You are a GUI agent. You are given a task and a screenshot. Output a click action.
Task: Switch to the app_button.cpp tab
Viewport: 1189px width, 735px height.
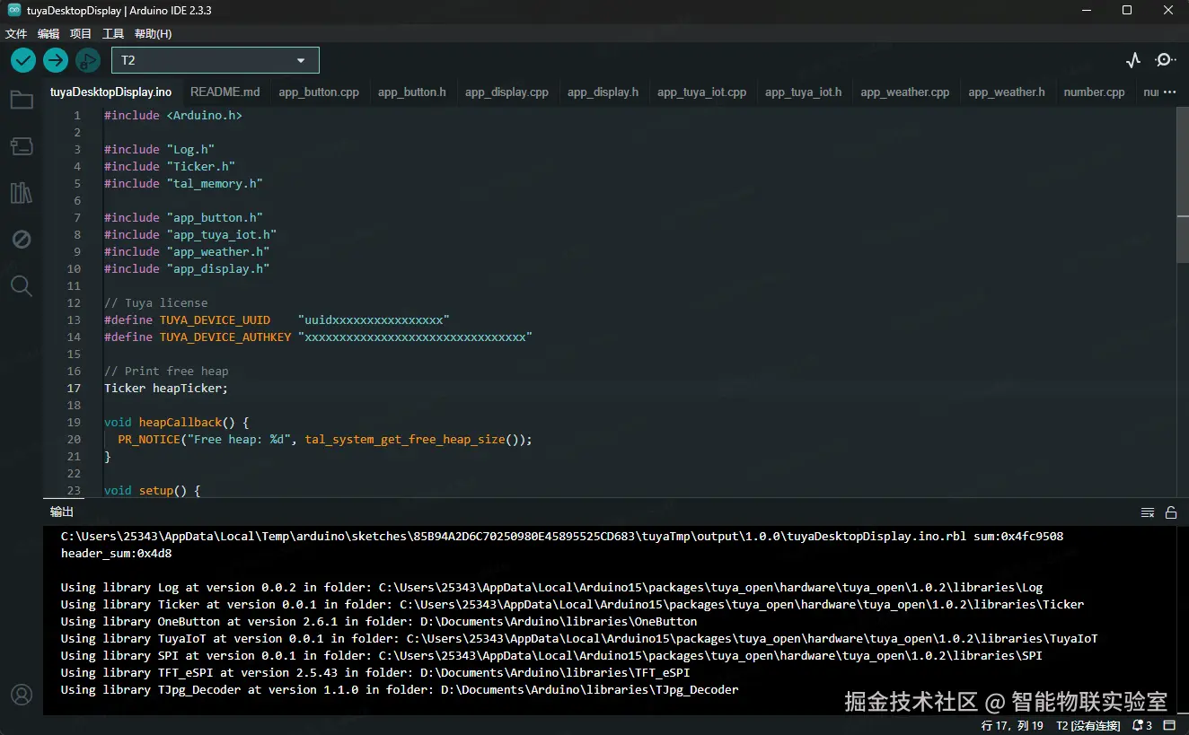pos(319,92)
